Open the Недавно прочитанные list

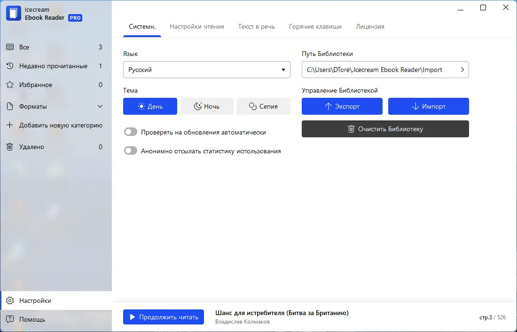56,66
